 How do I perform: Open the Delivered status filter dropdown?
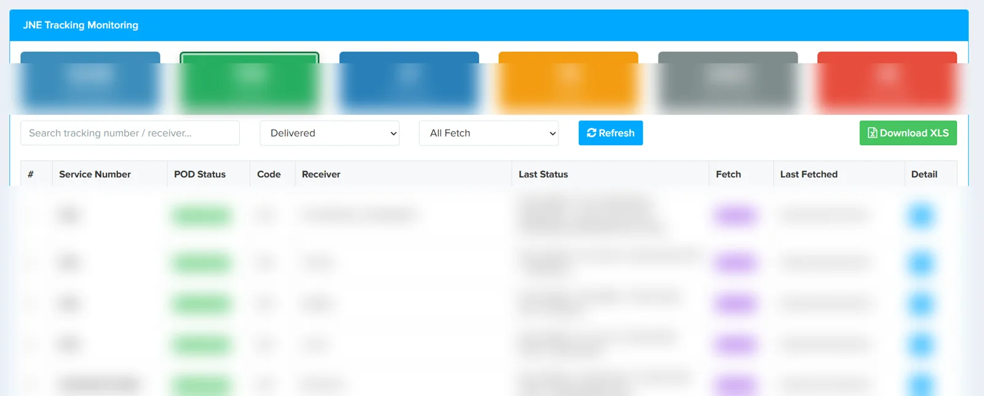pyautogui.click(x=330, y=133)
